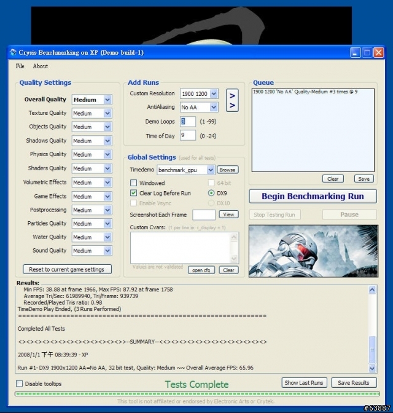Select the DX9 radio button
This screenshot has width=393, height=413.
tap(211, 193)
